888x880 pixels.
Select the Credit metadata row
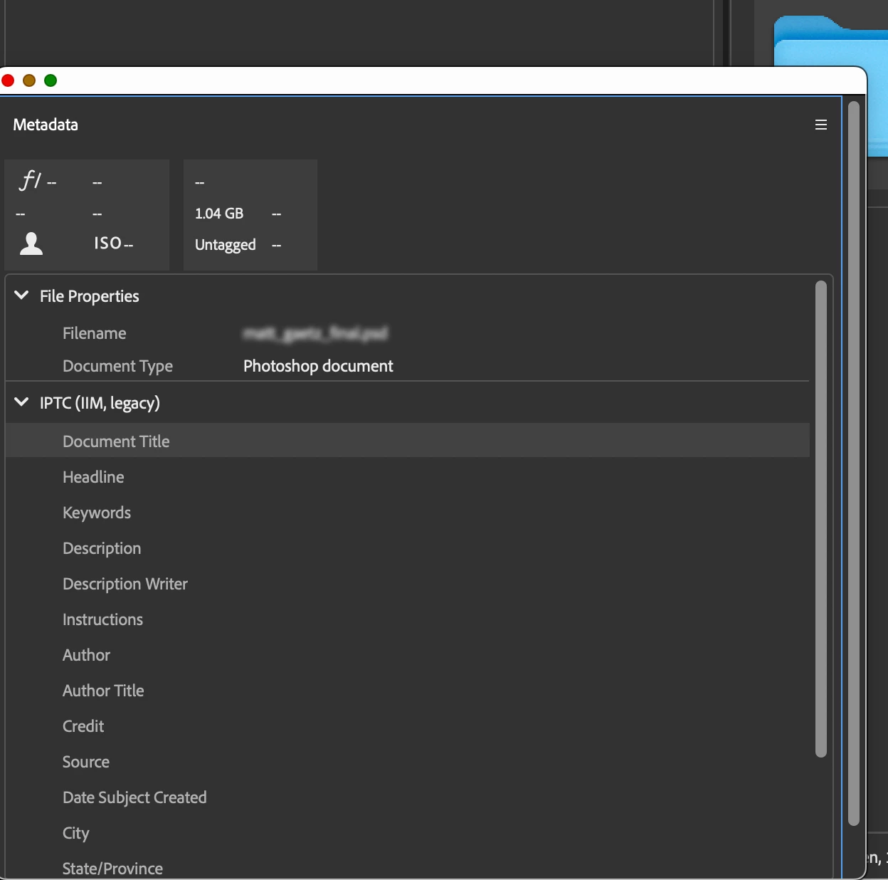pos(408,726)
